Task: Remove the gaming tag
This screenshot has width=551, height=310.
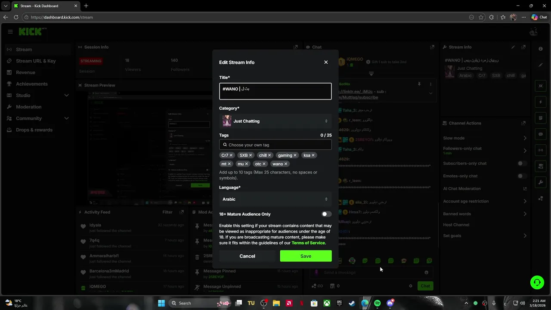Action: click(x=295, y=155)
